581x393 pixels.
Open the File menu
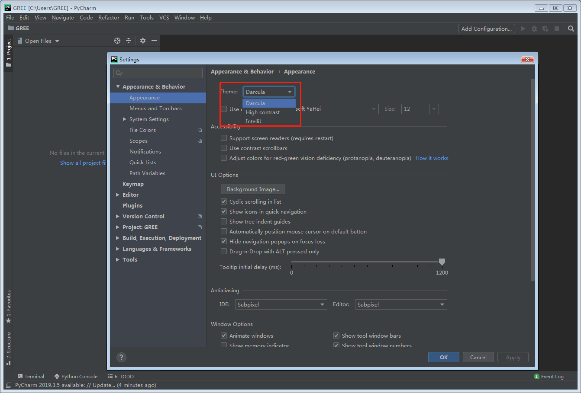tap(10, 18)
